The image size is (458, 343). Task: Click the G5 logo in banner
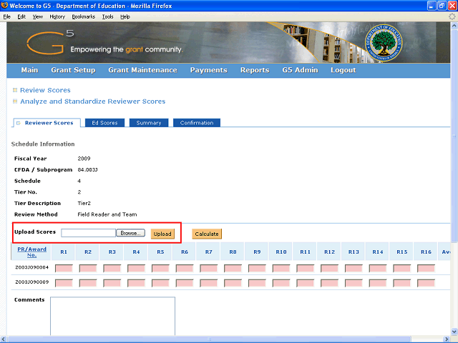pyautogui.click(x=50, y=43)
